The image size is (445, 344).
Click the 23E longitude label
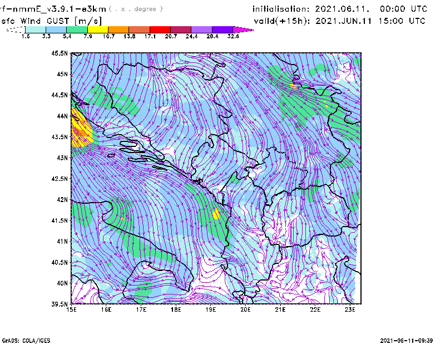pos(350,309)
